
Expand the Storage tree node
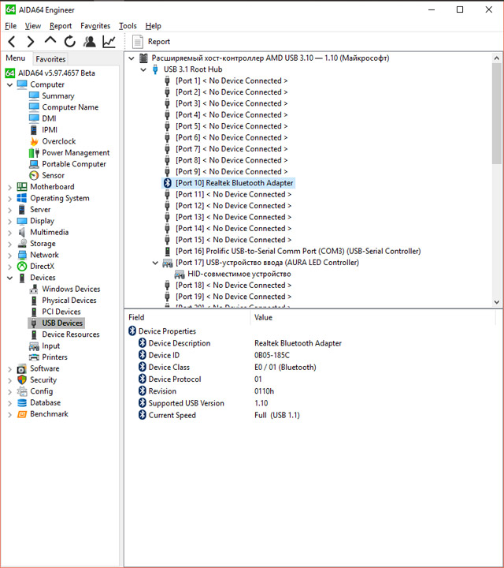(x=9, y=244)
